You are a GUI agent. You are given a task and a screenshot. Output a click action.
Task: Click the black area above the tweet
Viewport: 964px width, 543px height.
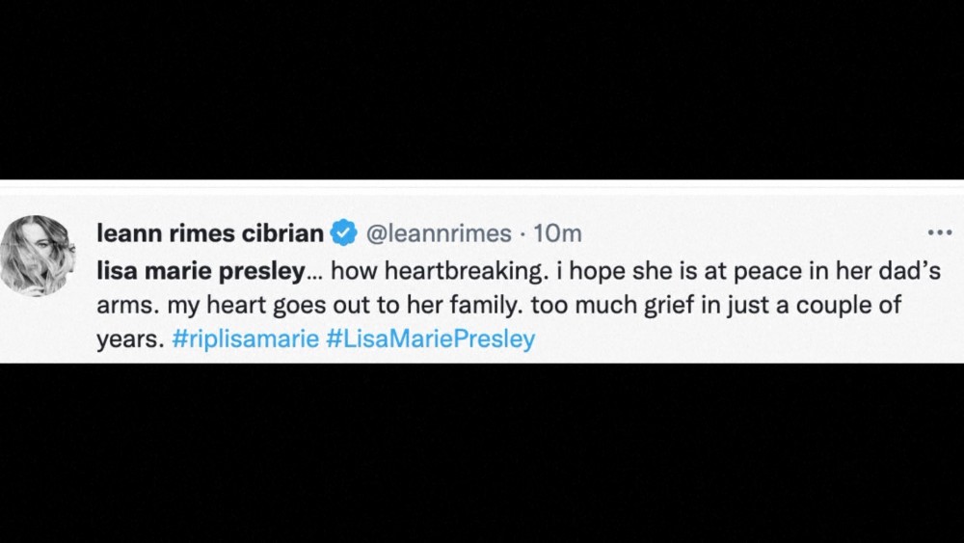pyautogui.click(x=482, y=89)
